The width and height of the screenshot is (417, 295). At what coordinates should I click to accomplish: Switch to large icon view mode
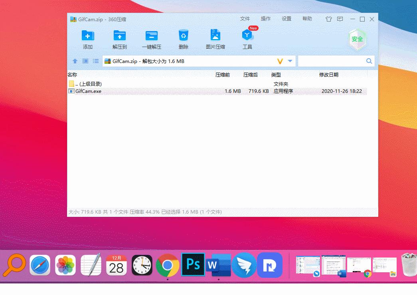click(85, 61)
